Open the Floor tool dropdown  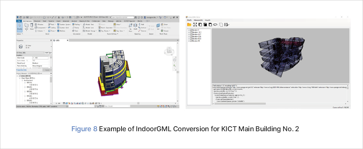pyautogui.click(x=56, y=31)
